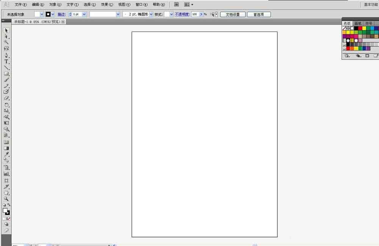This screenshot has height=246, width=379.
Task: Select the Selection arrow tool
Action: [6, 30]
